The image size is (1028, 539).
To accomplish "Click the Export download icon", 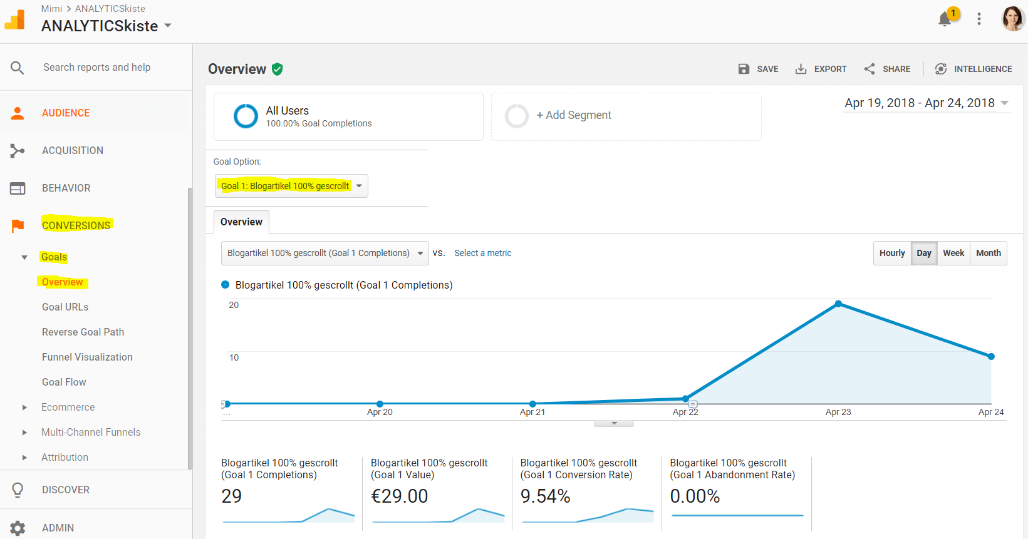I will click(x=801, y=69).
